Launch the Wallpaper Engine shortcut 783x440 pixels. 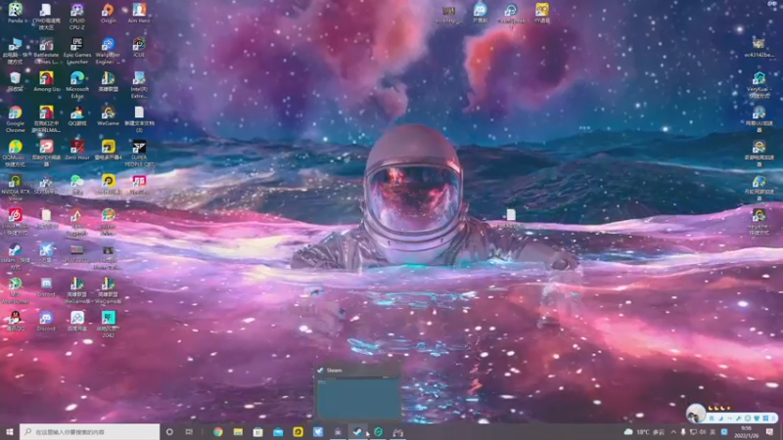108,51
